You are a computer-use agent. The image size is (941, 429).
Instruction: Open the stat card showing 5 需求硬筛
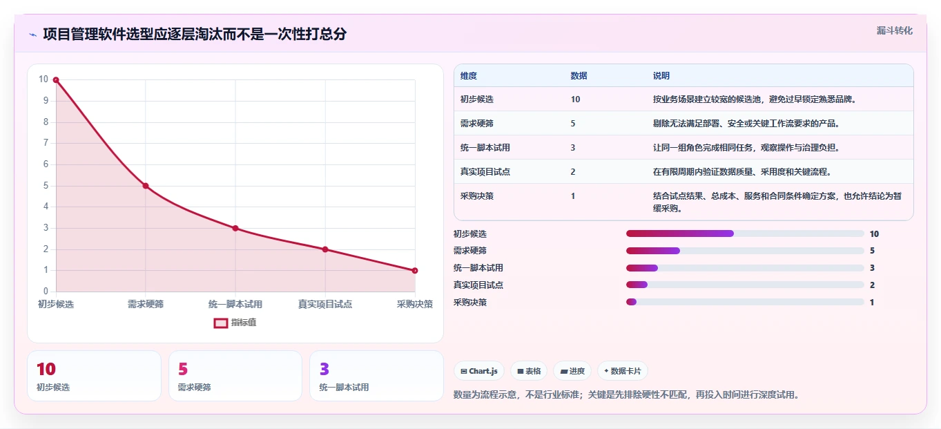coord(235,376)
